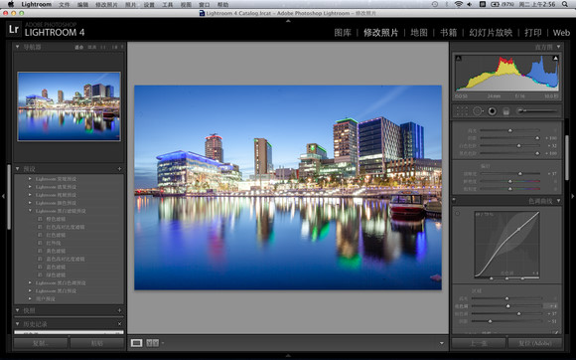Select the Crop Overlay tool
The image size is (576, 360).
(x=462, y=111)
